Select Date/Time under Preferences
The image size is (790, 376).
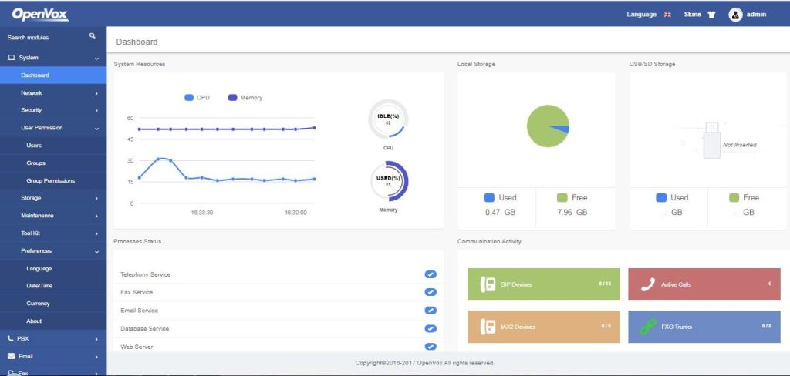pyautogui.click(x=39, y=285)
